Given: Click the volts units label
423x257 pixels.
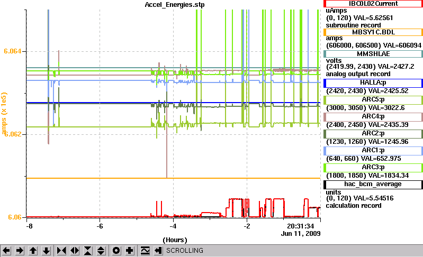Looking at the screenshot, I should [x=334, y=61].
